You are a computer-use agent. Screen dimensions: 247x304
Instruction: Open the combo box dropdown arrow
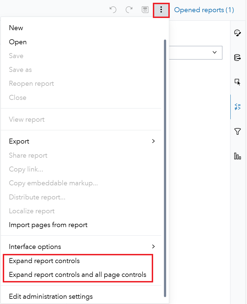215,53
